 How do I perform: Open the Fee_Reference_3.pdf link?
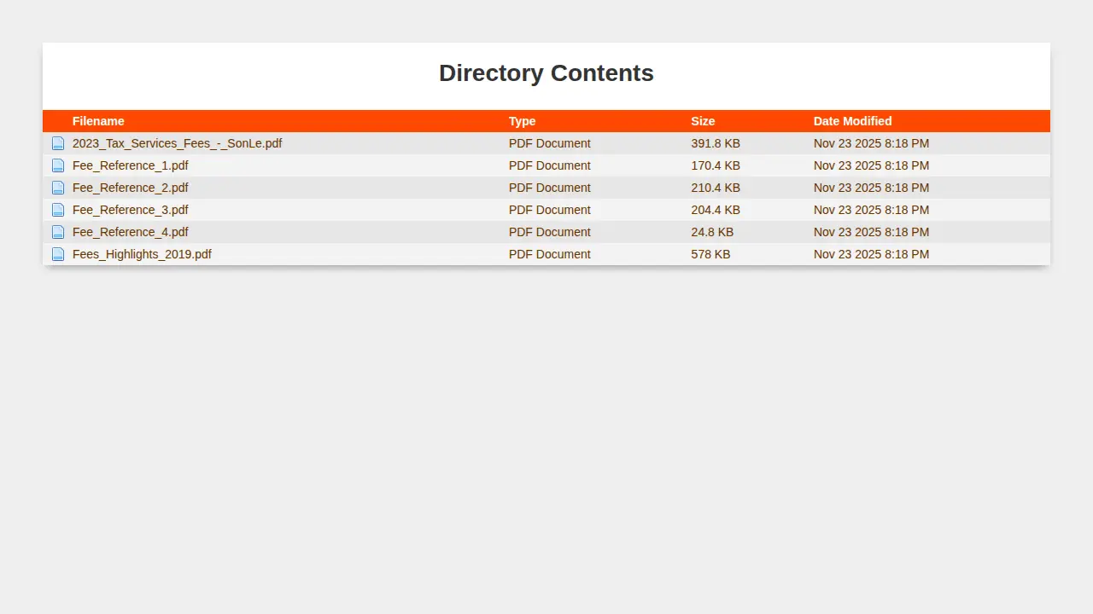tap(131, 210)
